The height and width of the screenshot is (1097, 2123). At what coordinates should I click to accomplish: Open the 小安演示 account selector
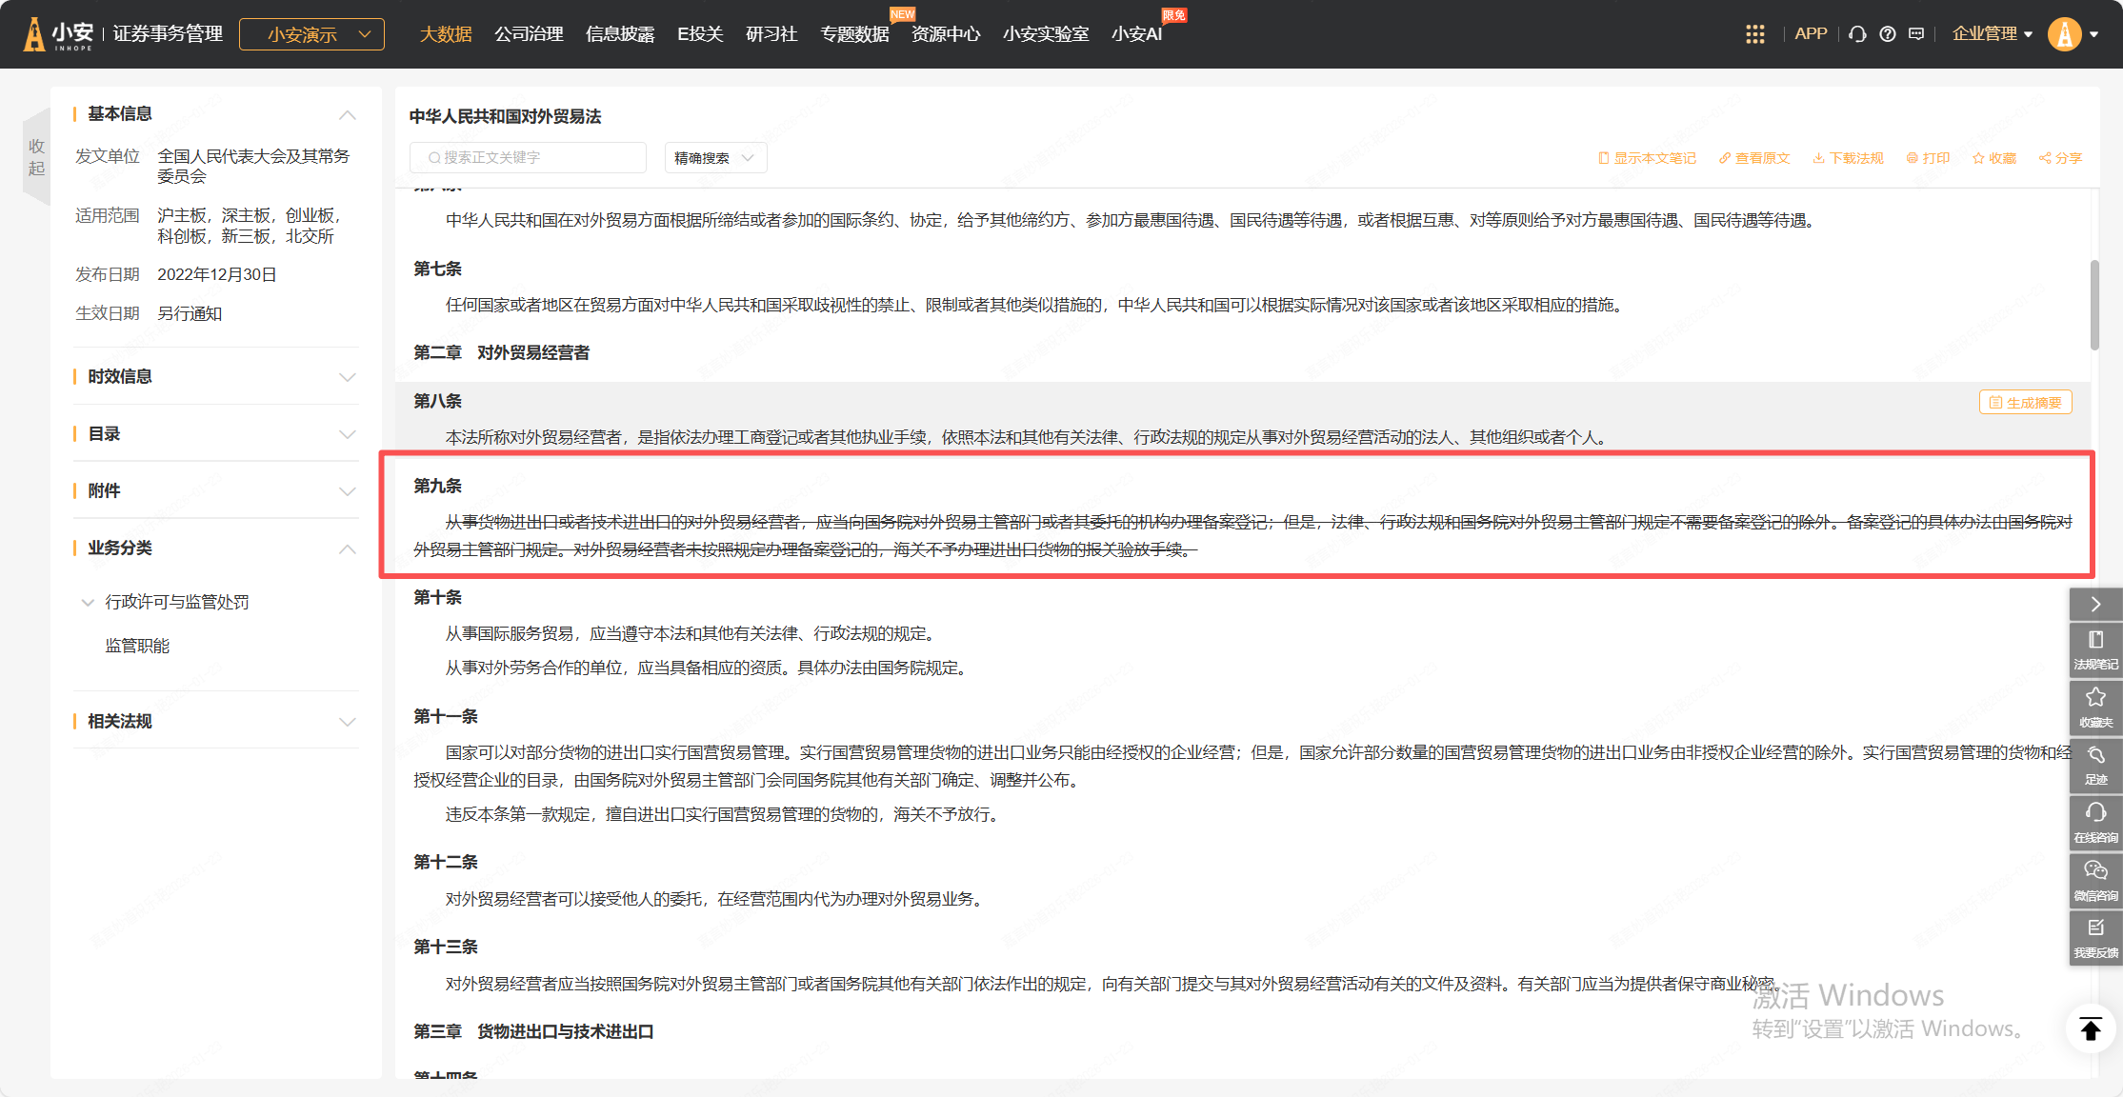(x=311, y=34)
